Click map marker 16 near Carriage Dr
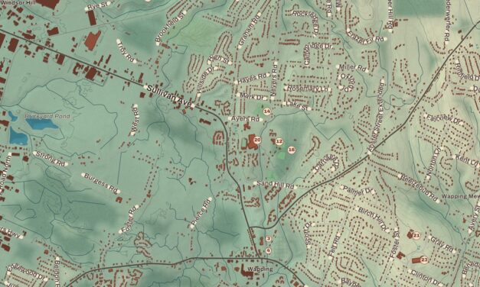Viewport: 480px width, 287px height. click(x=292, y=150)
